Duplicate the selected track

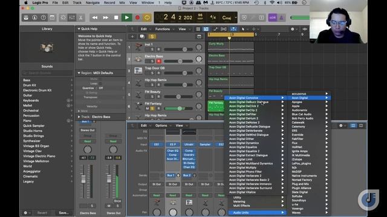142,36
